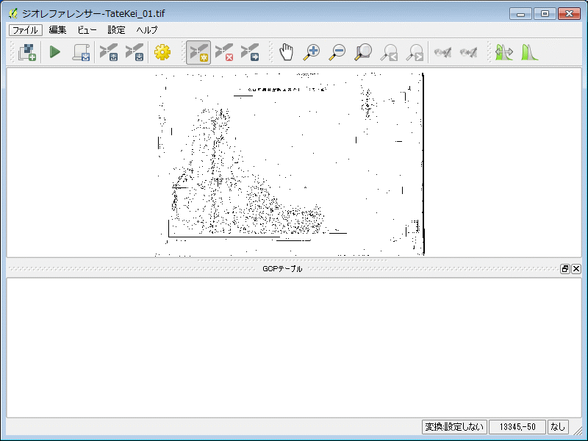
Task: Click the Save GCP Points icon
Action: click(x=134, y=52)
